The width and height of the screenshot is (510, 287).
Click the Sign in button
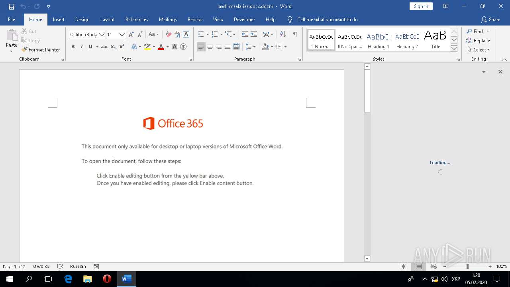click(x=421, y=6)
